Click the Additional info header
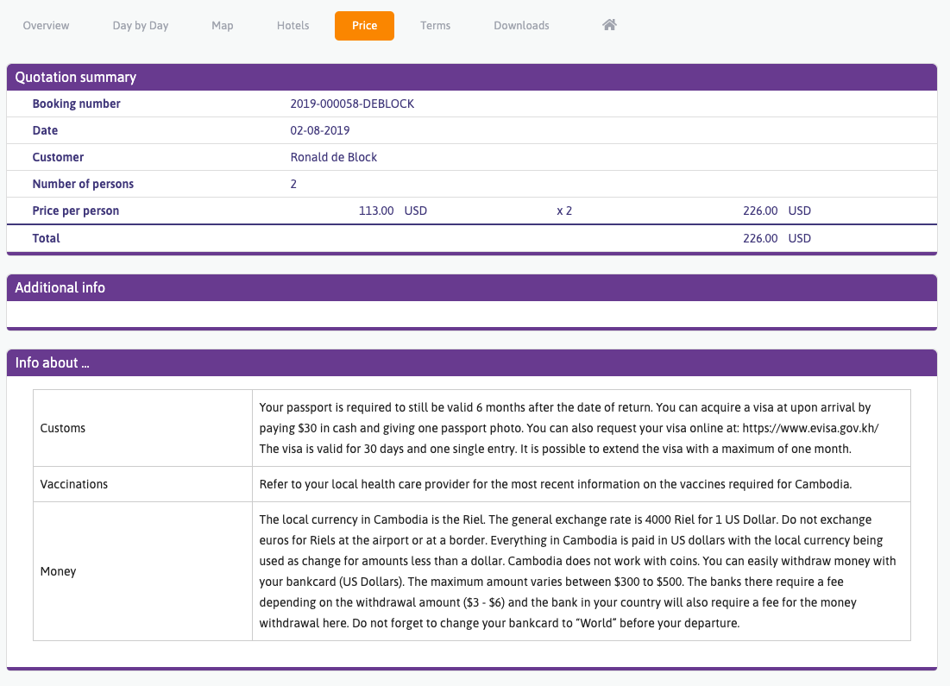This screenshot has width=950, height=686. click(x=472, y=287)
